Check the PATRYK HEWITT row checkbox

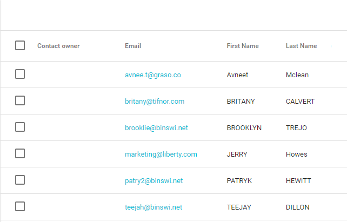click(20, 180)
